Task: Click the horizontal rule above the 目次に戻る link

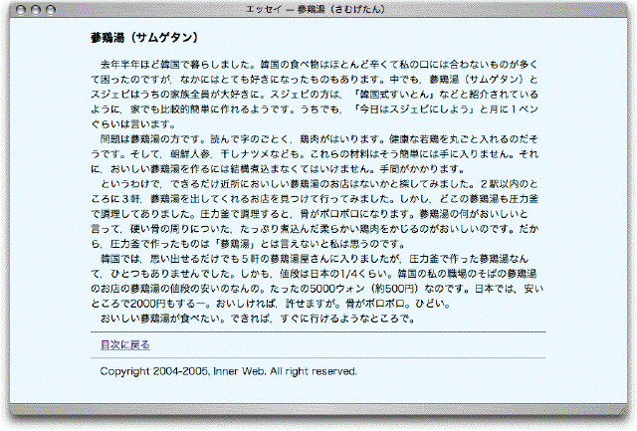Action: [317, 331]
